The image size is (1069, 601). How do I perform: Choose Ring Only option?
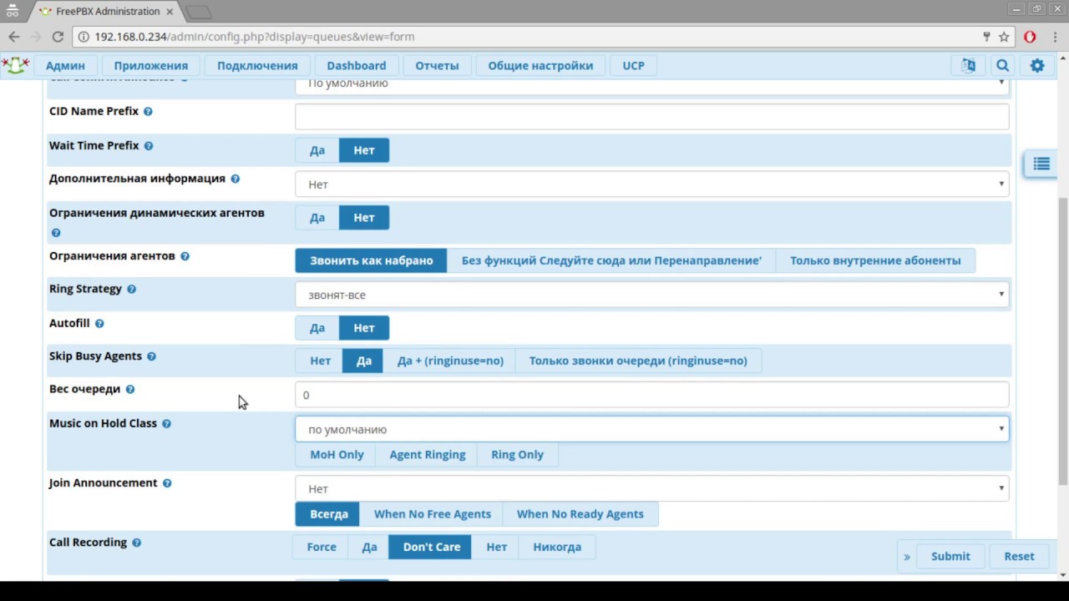(x=517, y=455)
